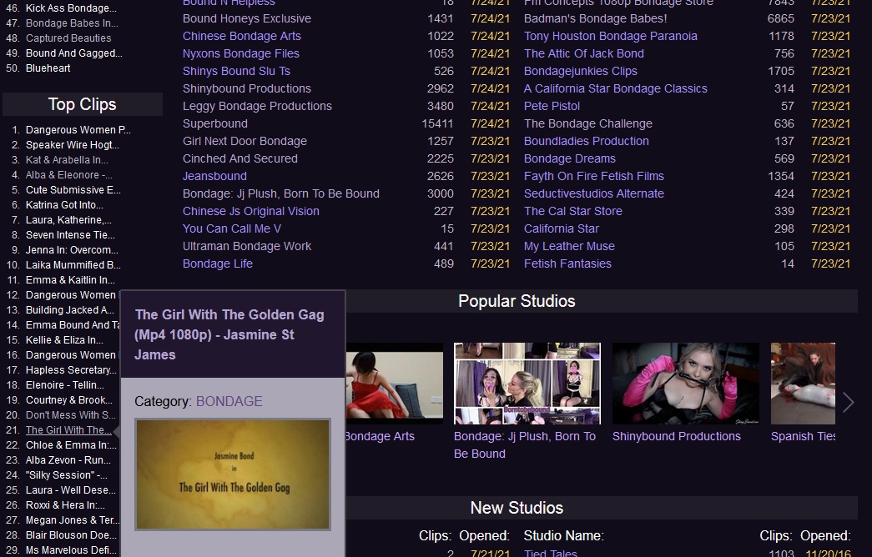Open top clip 13, Building Jacked A...
Viewport: 872px width, 557px height.
point(69,310)
